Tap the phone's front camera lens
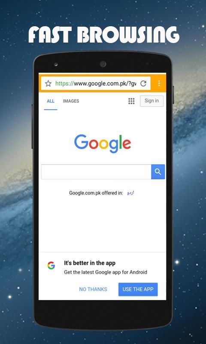206x344 pixels. click(103, 64)
